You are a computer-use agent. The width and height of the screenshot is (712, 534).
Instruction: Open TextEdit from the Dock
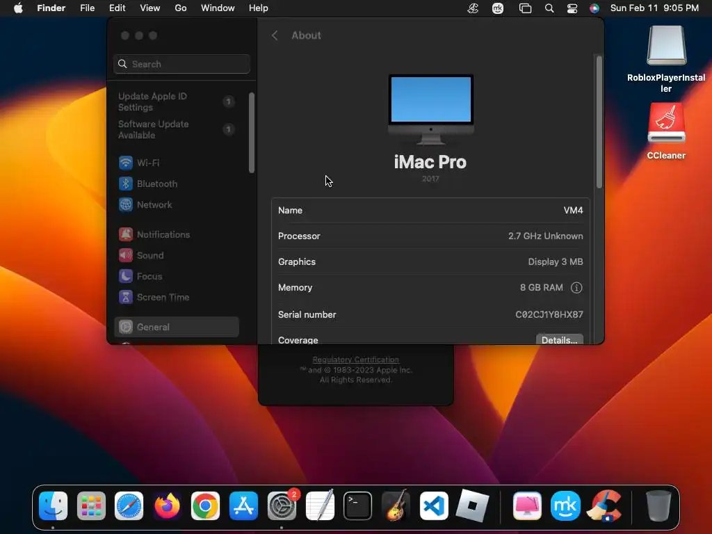320,505
